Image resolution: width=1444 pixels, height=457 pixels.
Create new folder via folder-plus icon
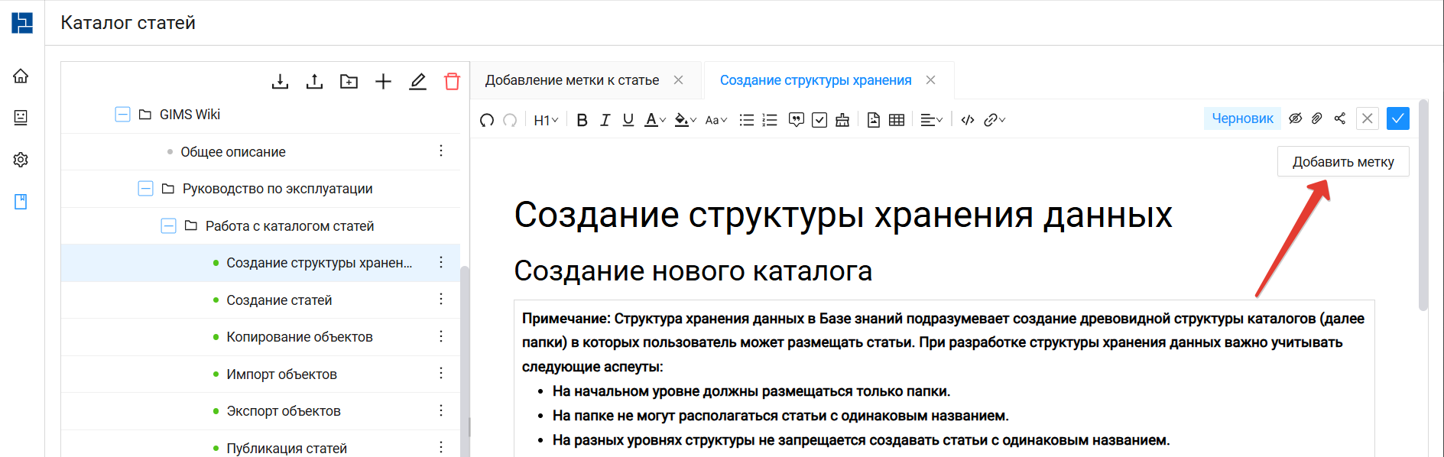(x=349, y=81)
